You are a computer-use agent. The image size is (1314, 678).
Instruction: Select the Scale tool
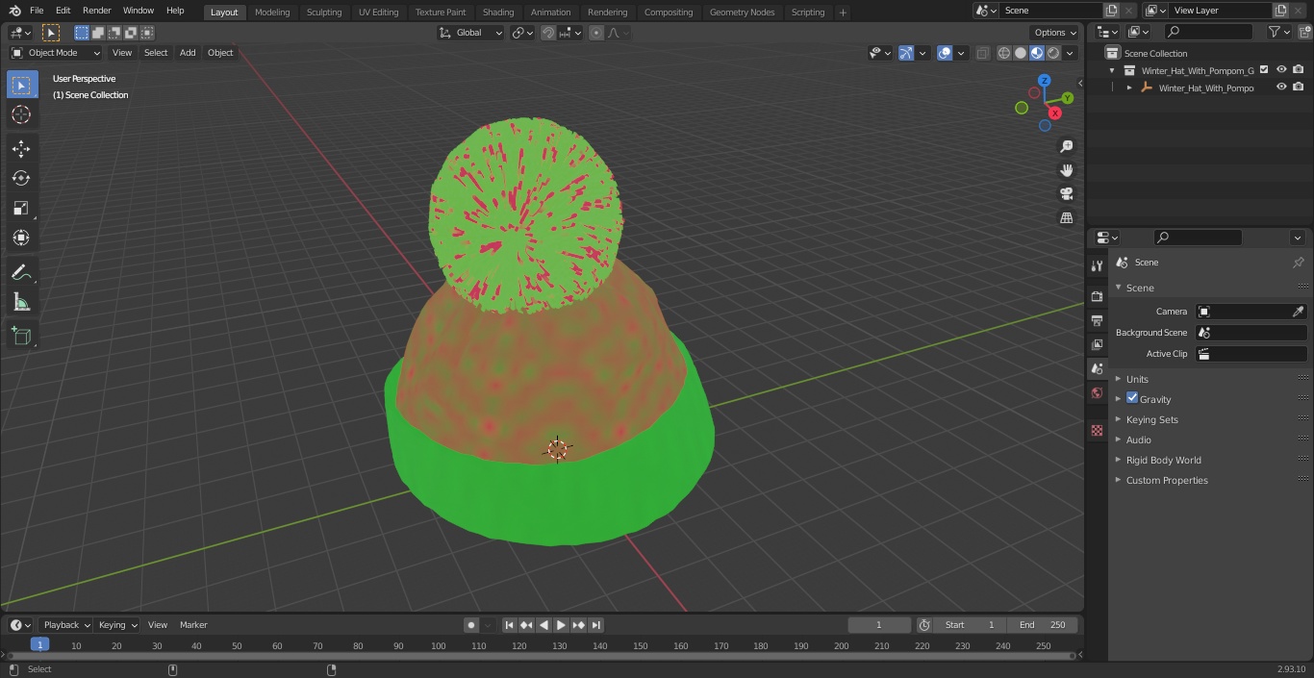[x=21, y=208]
